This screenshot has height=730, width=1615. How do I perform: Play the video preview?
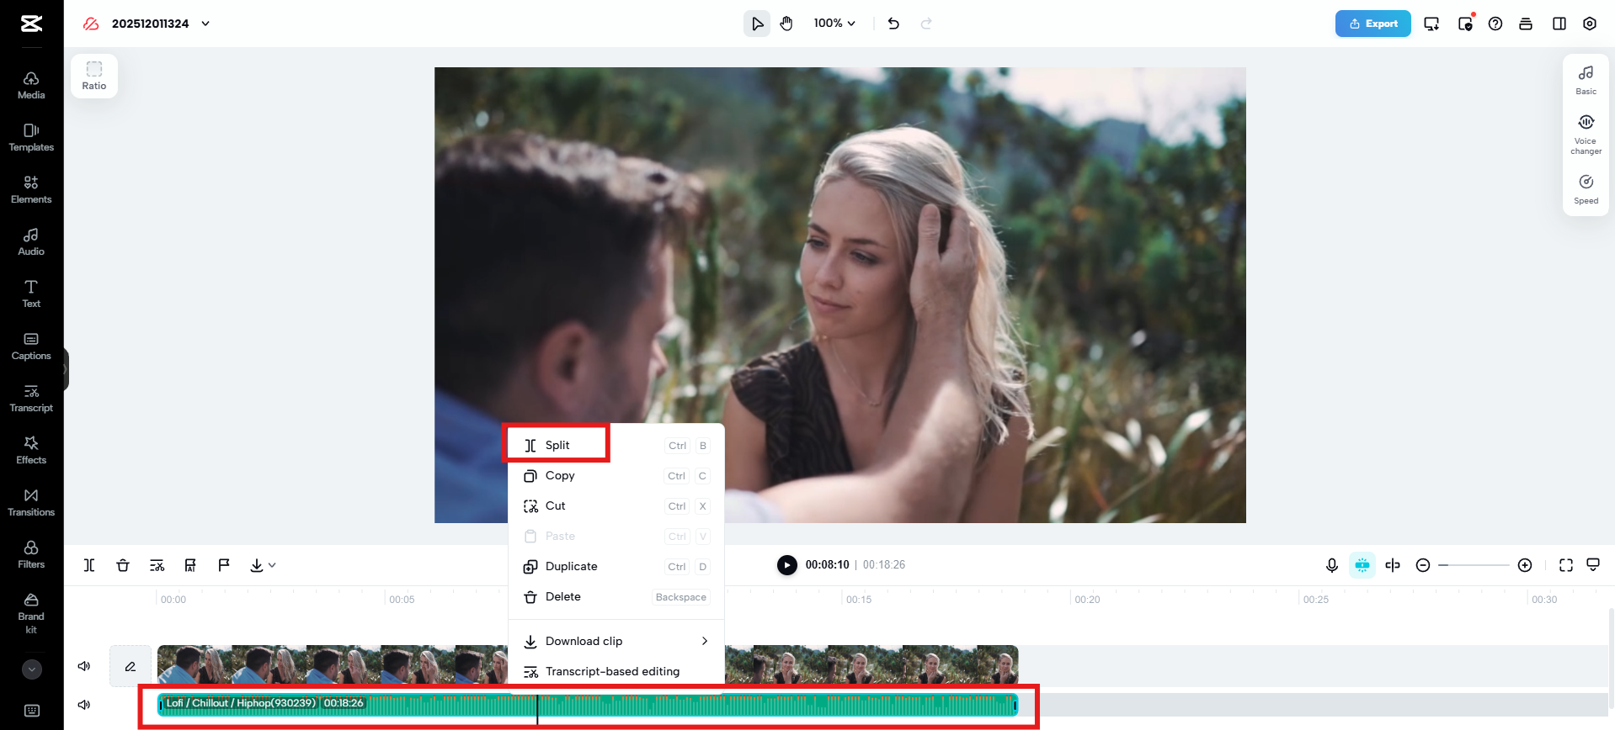(x=786, y=565)
